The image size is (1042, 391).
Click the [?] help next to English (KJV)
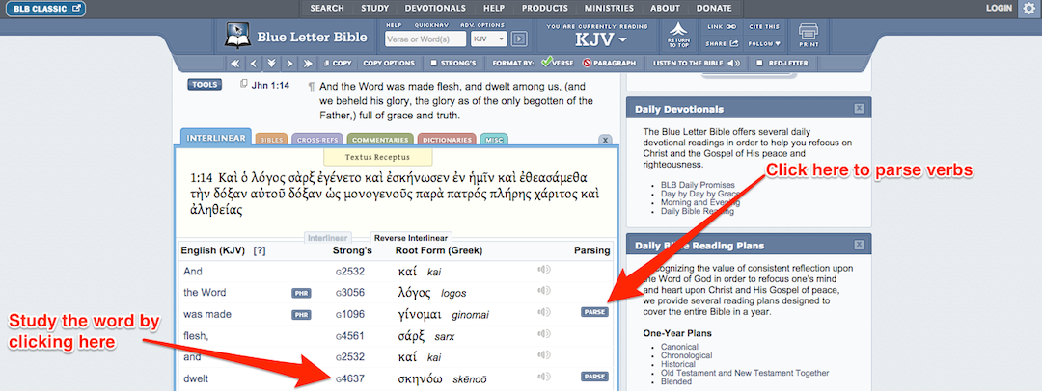(x=260, y=250)
